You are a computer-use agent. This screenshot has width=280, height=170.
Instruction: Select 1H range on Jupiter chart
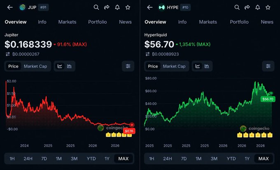12,159
